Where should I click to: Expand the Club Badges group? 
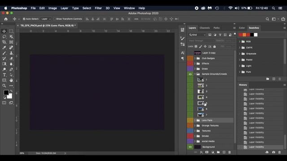(195, 59)
